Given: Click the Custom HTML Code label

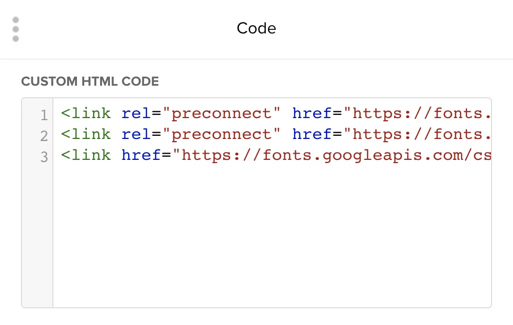Looking at the screenshot, I should (x=90, y=82).
